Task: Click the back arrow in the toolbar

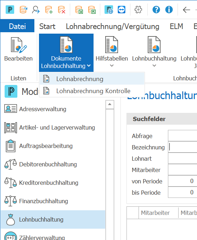Action: [186, 10]
